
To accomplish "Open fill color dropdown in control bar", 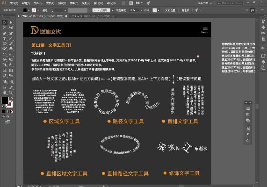I will (29, 10).
